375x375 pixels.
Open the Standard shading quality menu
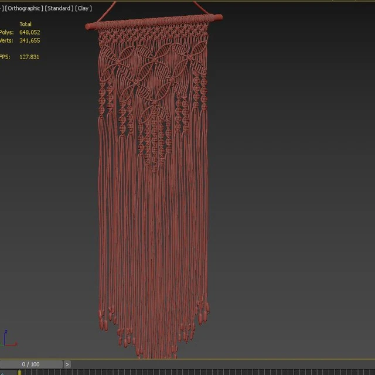coord(59,8)
